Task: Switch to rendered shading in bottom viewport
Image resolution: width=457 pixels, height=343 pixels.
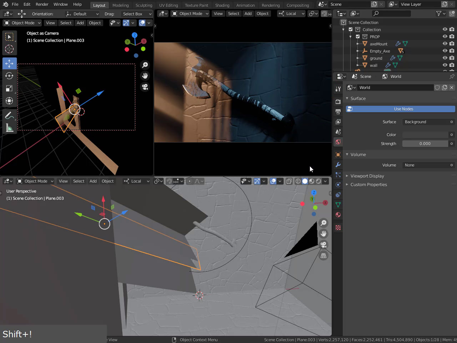Action: pyautogui.click(x=318, y=181)
